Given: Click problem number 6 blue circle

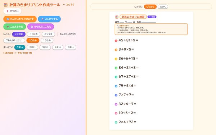Looking at the screenshot, I should 116,86.
